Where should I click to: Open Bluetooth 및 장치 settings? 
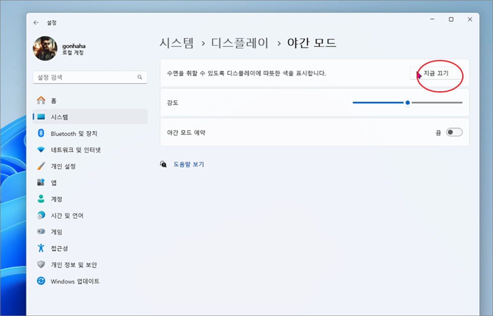[90, 134]
